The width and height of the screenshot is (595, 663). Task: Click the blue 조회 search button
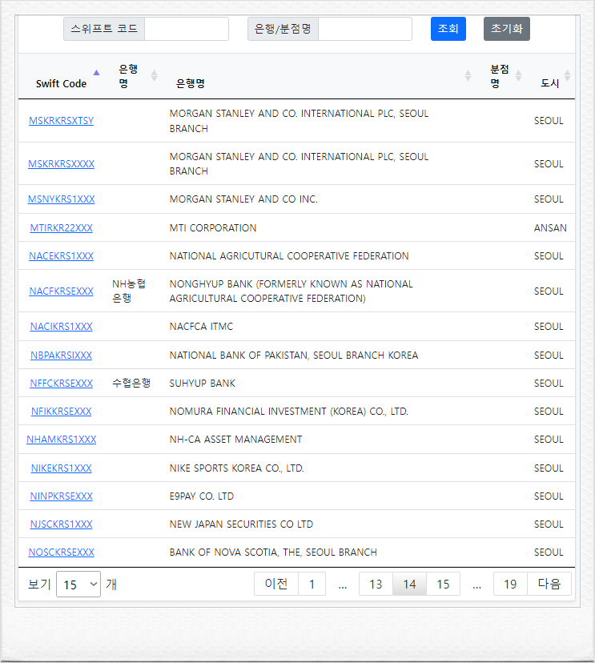pyautogui.click(x=448, y=29)
